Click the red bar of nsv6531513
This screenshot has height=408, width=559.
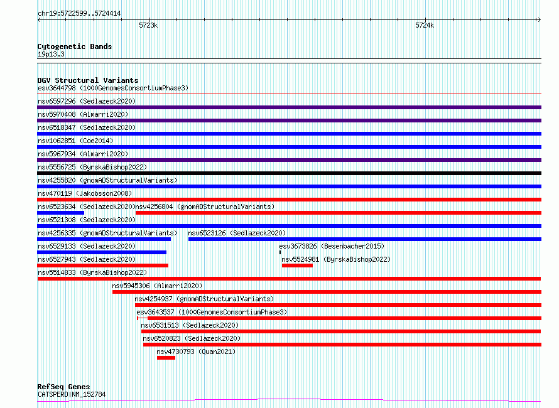click(341, 331)
